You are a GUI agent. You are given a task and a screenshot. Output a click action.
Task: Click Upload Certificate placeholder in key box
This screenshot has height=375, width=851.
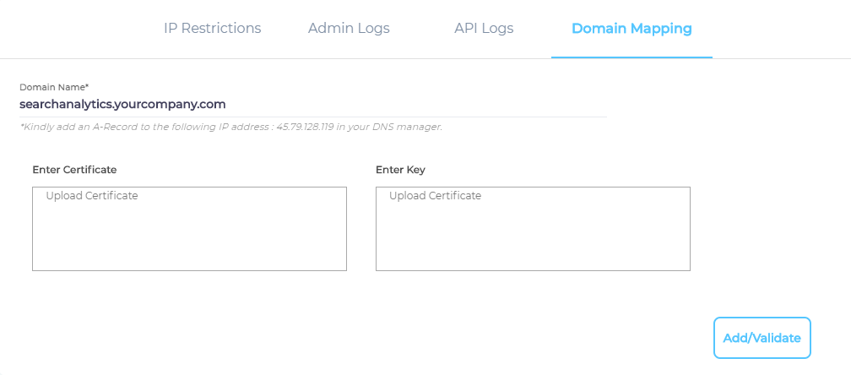click(435, 196)
